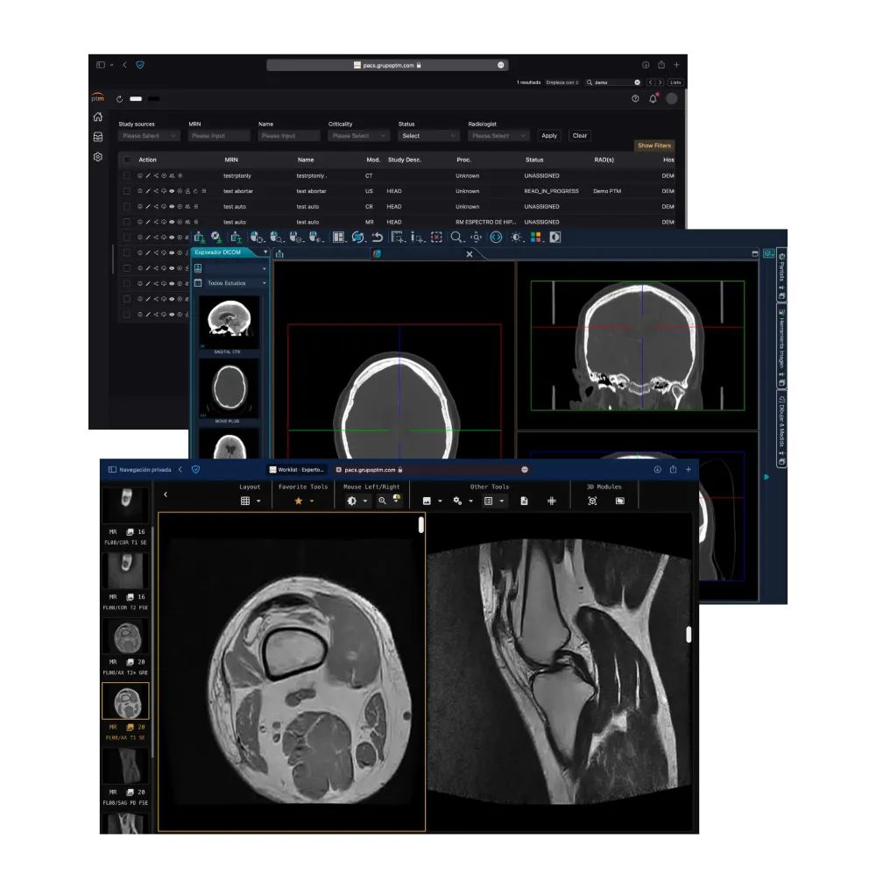The image size is (876, 889).
Task: Open the Pantalla side panel tab
Action: pyautogui.click(x=781, y=274)
